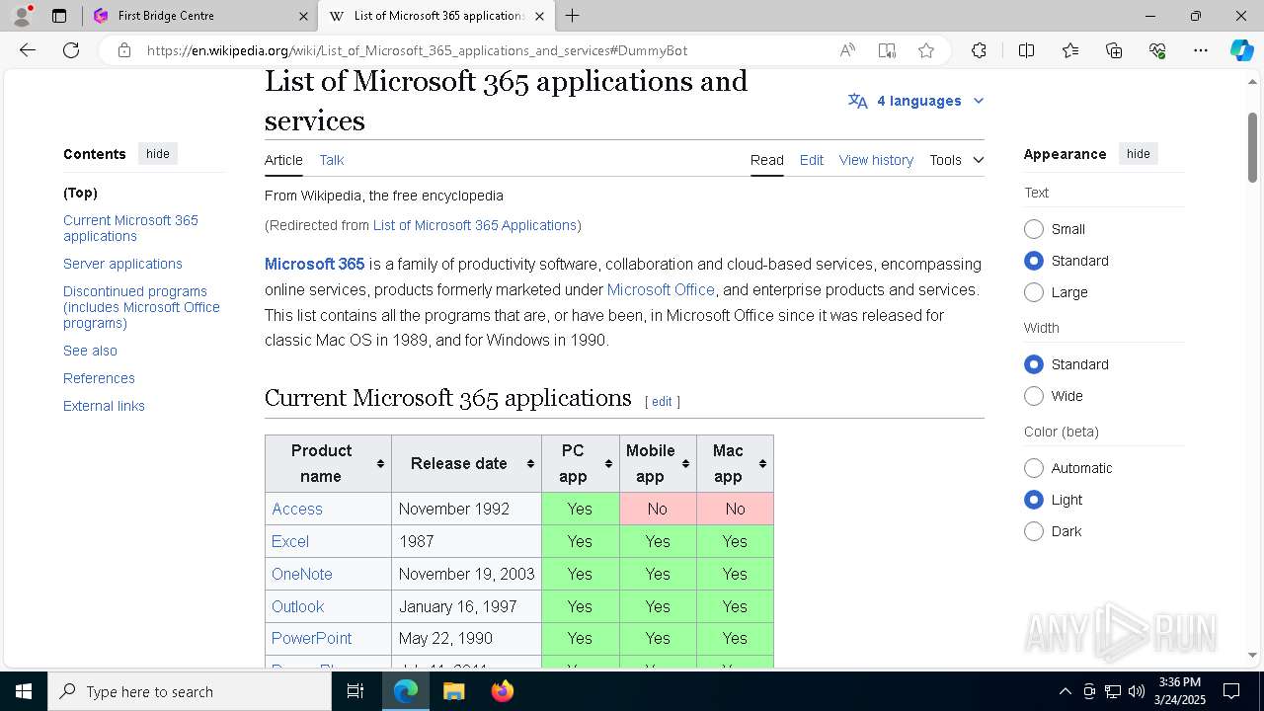The image size is (1264, 711).
Task: Open Microsoft Edge from the taskbar
Action: click(x=406, y=691)
